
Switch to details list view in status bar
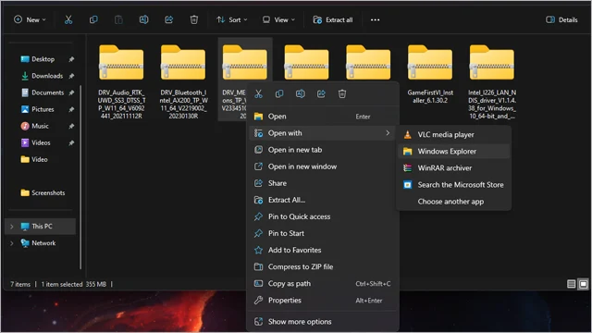point(572,284)
